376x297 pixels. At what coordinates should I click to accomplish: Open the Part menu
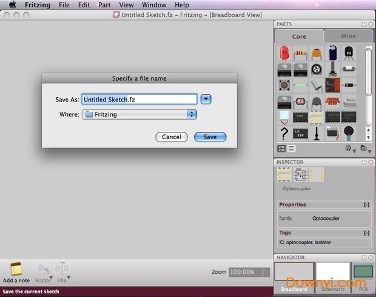(104, 5)
